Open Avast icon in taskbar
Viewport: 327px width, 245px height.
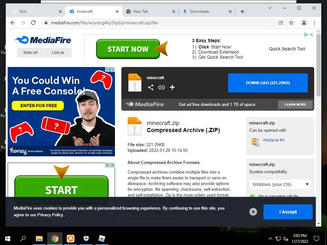[71, 239]
